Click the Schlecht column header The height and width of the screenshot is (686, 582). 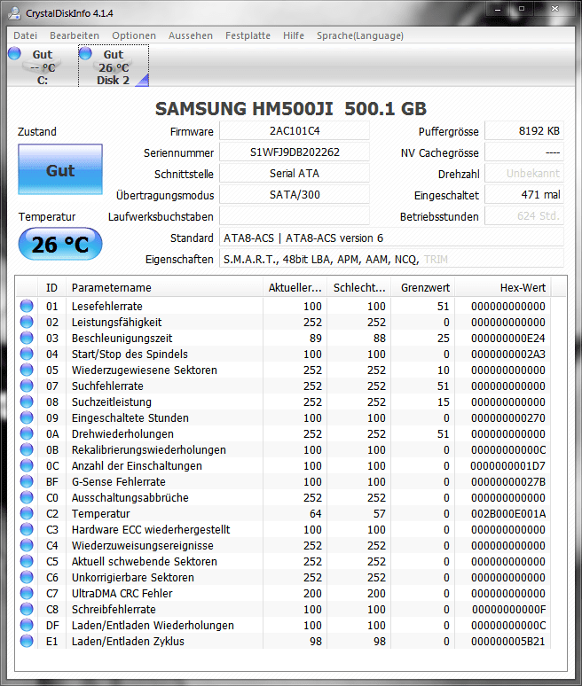(359, 287)
